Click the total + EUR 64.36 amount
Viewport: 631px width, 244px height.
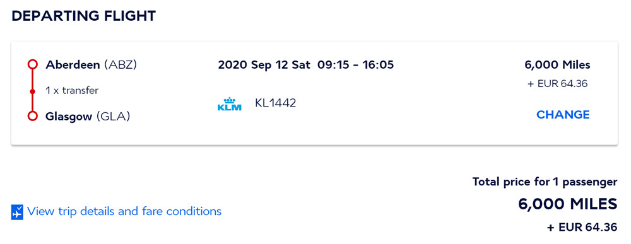pyautogui.click(x=582, y=227)
